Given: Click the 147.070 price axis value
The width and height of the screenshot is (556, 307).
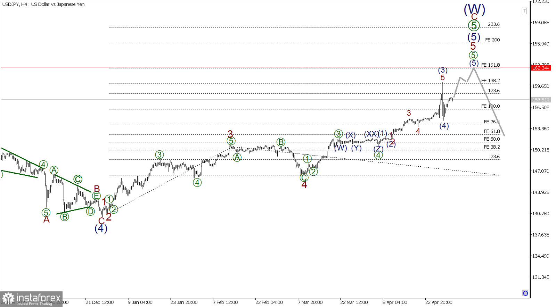Looking at the screenshot, I should pyautogui.click(x=541, y=171).
